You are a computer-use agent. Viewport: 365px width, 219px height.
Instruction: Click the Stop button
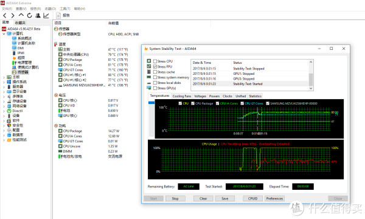click(x=175, y=198)
